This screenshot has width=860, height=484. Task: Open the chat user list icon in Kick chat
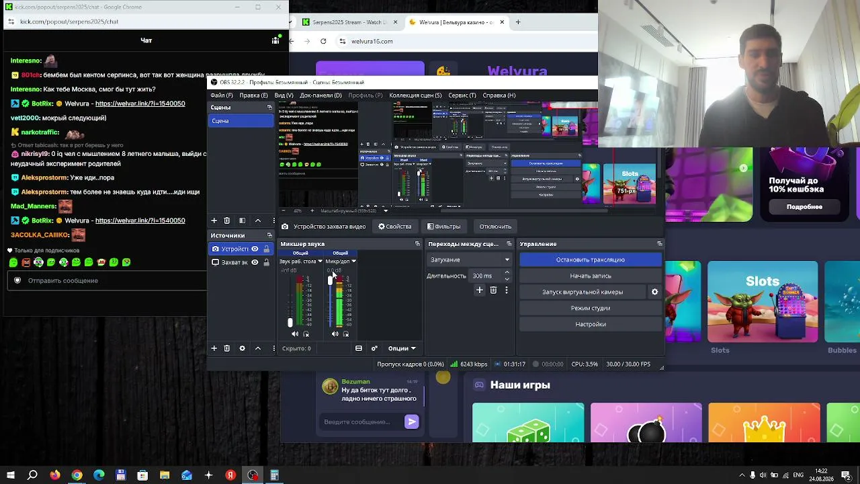(275, 40)
